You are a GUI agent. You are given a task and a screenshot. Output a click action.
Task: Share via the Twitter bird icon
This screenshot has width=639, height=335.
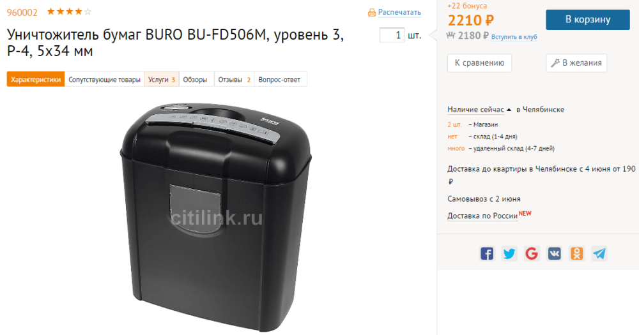(x=509, y=253)
